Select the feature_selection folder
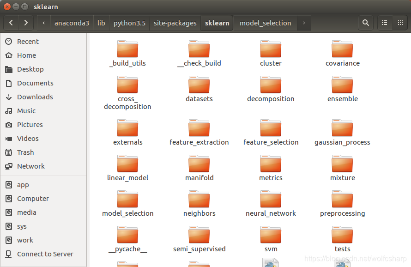 [271, 133]
